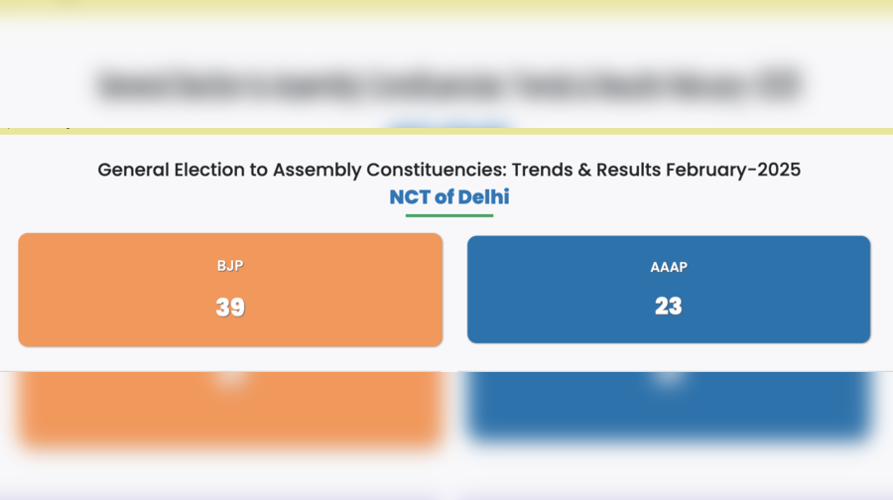The width and height of the screenshot is (893, 500).
Task: Click the BJP party name label
Action: (230, 266)
